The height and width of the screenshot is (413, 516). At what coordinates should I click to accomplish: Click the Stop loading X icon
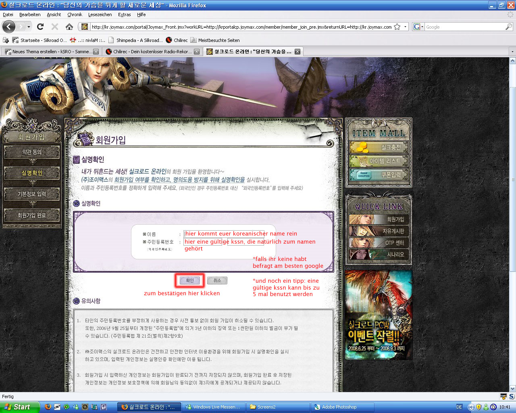pos(55,27)
